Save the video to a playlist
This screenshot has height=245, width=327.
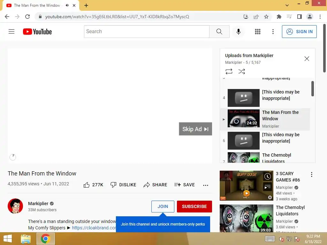pos(184,185)
